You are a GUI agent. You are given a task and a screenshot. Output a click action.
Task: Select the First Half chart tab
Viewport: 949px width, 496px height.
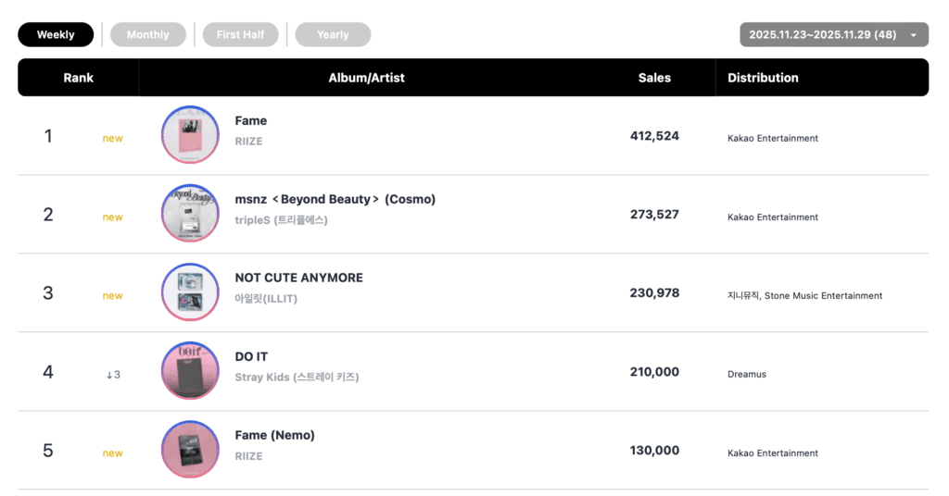click(240, 35)
